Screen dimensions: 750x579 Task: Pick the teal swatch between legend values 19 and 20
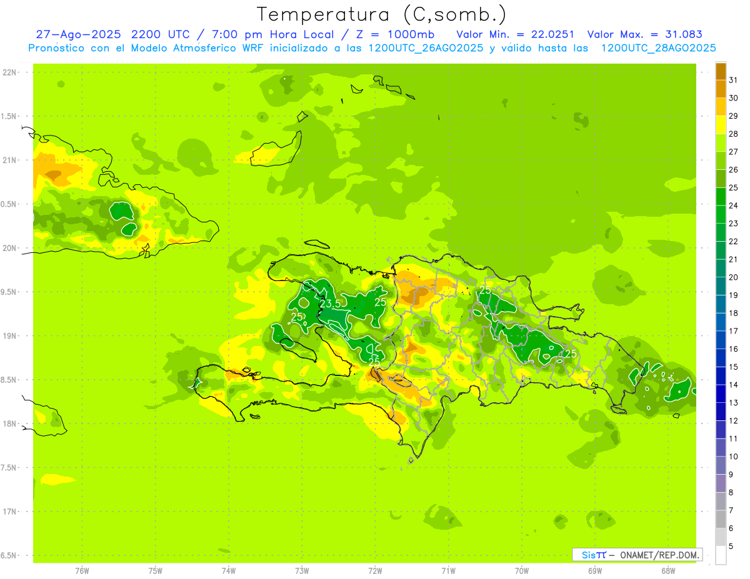[x=721, y=286]
